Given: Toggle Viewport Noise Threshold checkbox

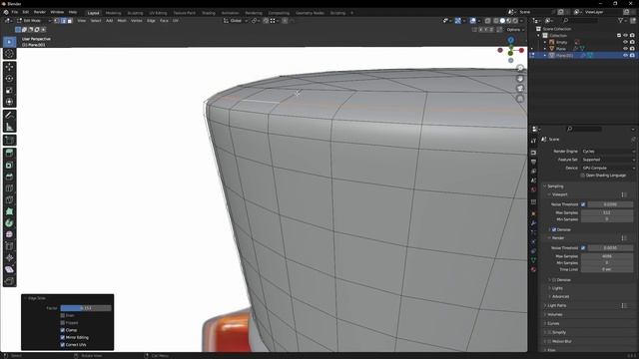Looking at the screenshot, I should coord(583,204).
